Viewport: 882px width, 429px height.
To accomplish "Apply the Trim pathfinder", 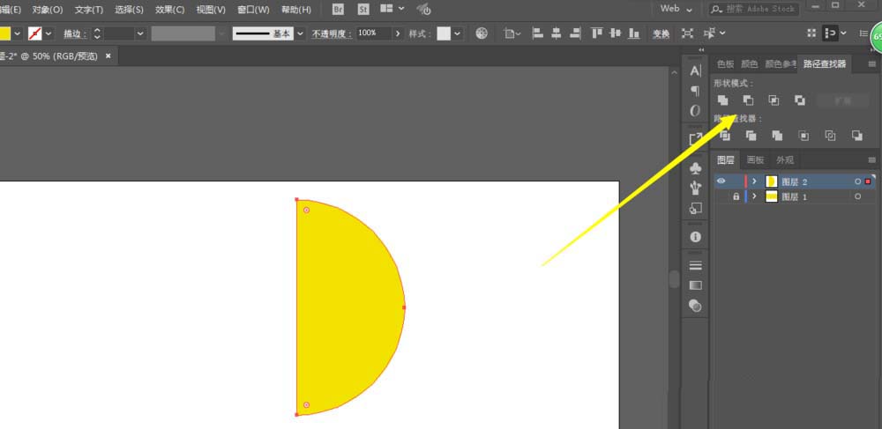I will tap(751, 136).
